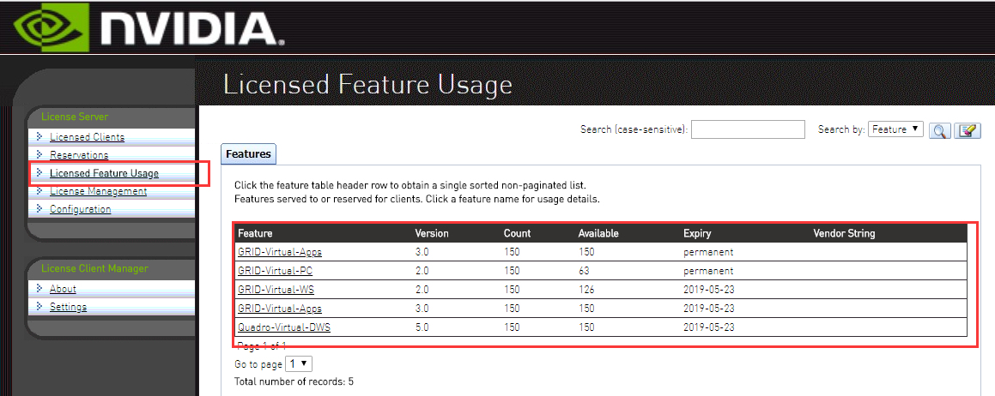Viewport: 995px width, 396px height.
Task: Click arrow icon beside License Management
Action: [x=39, y=191]
